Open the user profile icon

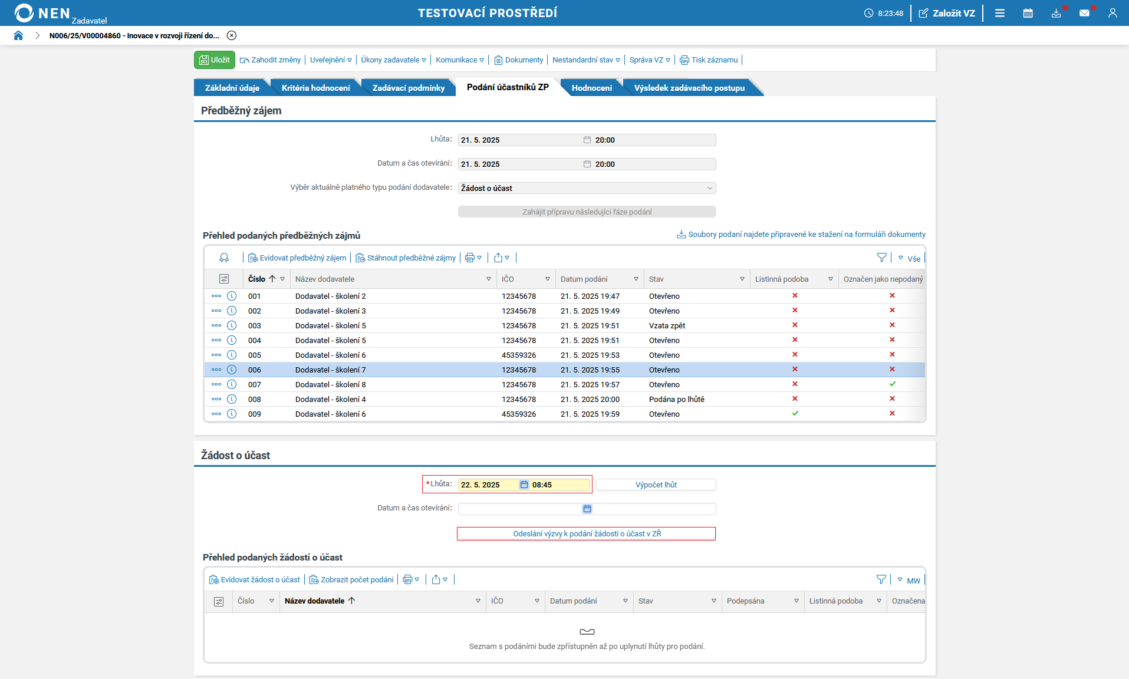pos(1112,13)
